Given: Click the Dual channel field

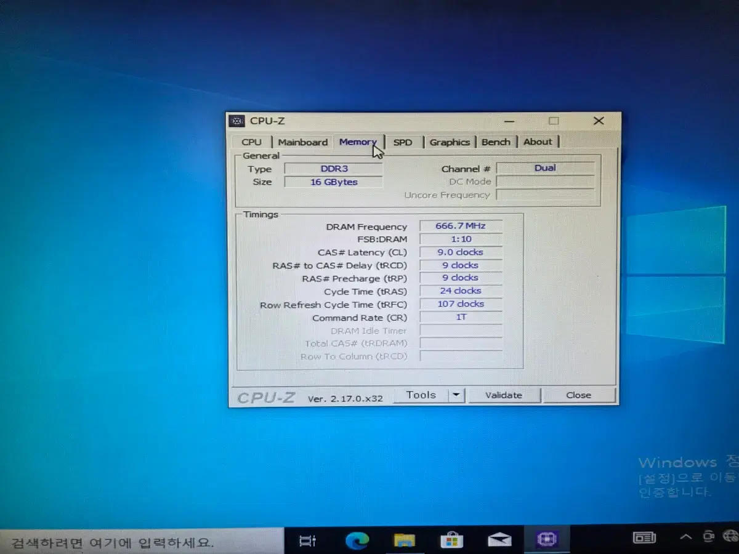Looking at the screenshot, I should pos(546,168).
